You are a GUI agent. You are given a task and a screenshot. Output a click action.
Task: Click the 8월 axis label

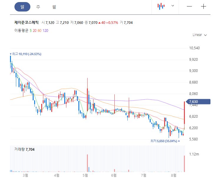pyautogui.click(x=174, y=175)
